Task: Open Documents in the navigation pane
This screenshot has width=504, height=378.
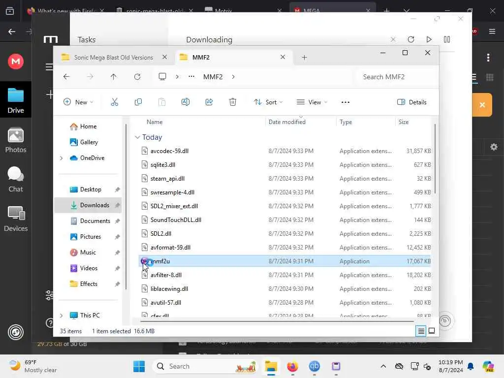Action: 88,221
